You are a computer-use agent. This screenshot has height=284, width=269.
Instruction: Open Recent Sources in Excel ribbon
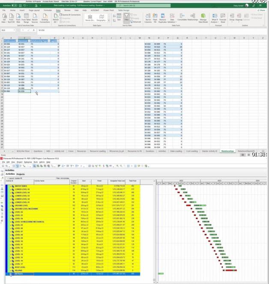click(x=35, y=18)
